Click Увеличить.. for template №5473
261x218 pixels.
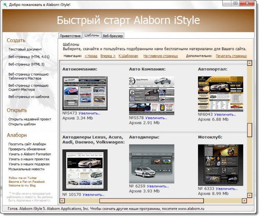(89, 113)
